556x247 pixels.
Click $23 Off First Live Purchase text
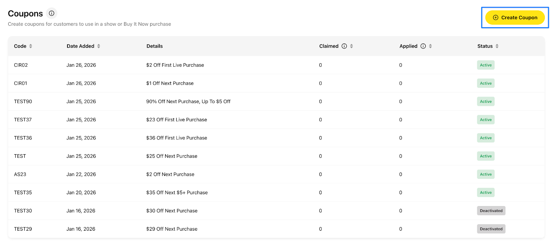[x=177, y=120]
